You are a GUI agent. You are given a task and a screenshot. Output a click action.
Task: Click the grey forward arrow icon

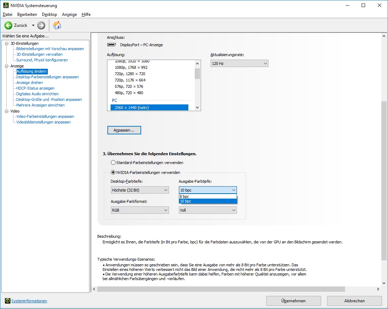tap(41, 25)
